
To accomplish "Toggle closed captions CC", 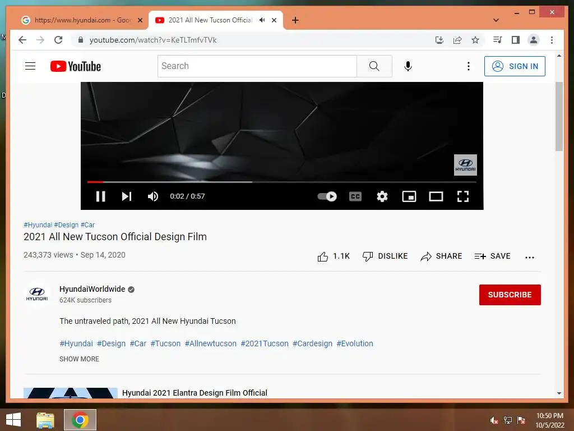I will (355, 196).
